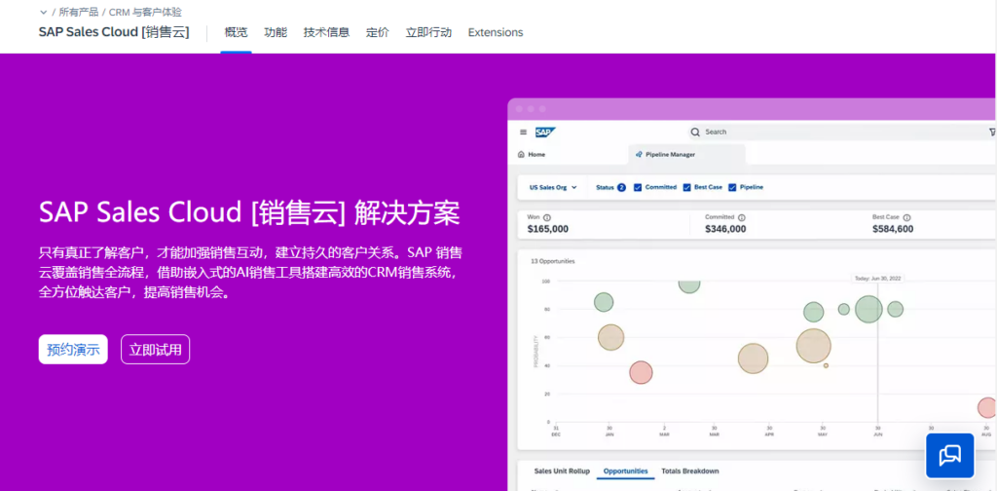Select the Sales Unit Rollup tab
This screenshot has height=491, width=997.
coord(562,472)
